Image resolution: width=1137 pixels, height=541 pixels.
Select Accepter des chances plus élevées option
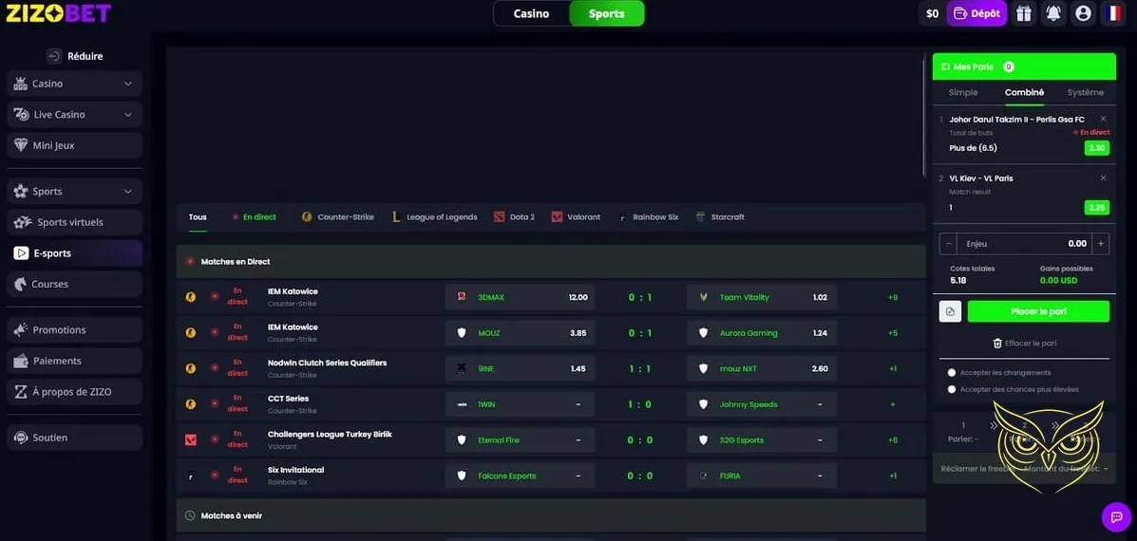click(x=953, y=389)
